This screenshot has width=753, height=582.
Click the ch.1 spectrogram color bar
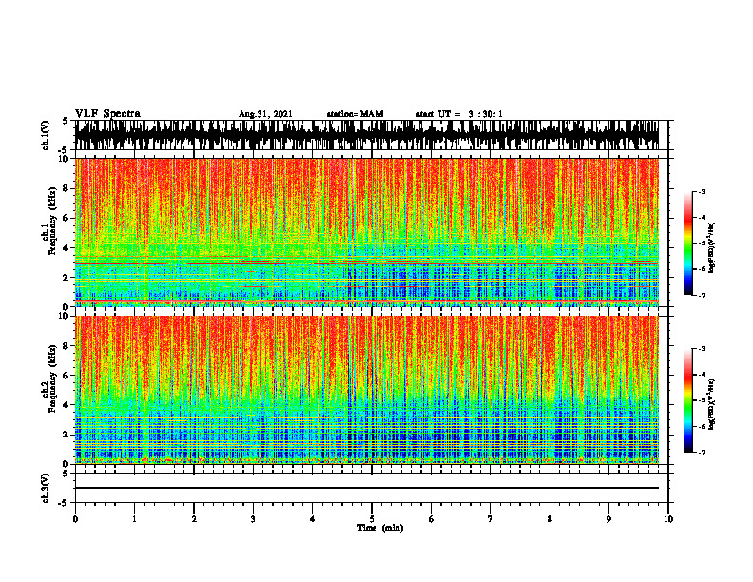click(x=687, y=243)
